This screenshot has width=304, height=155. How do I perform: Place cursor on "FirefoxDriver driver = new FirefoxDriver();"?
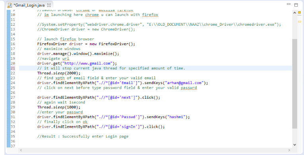pos(86,44)
